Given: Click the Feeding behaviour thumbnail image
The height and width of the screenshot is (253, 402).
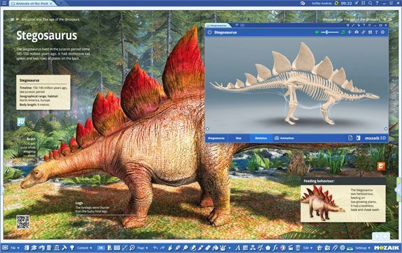Looking at the screenshot, I should tap(323, 203).
